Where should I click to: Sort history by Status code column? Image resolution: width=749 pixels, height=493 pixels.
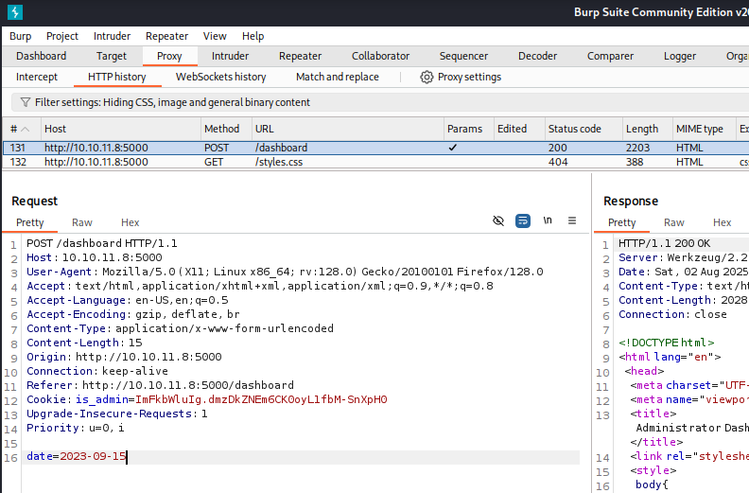(574, 129)
